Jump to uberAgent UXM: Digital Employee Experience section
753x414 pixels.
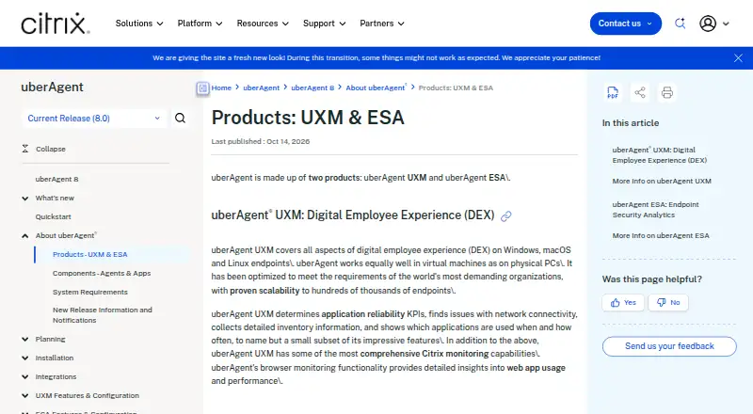coord(660,155)
